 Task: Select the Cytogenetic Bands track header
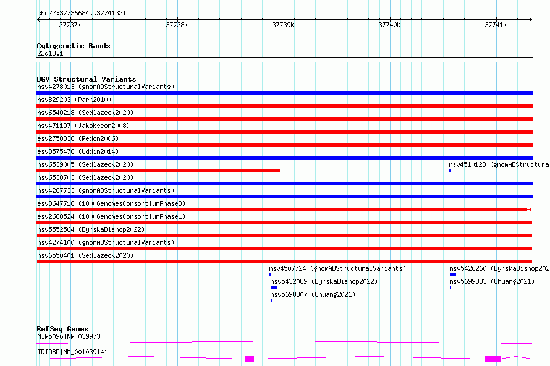point(74,46)
